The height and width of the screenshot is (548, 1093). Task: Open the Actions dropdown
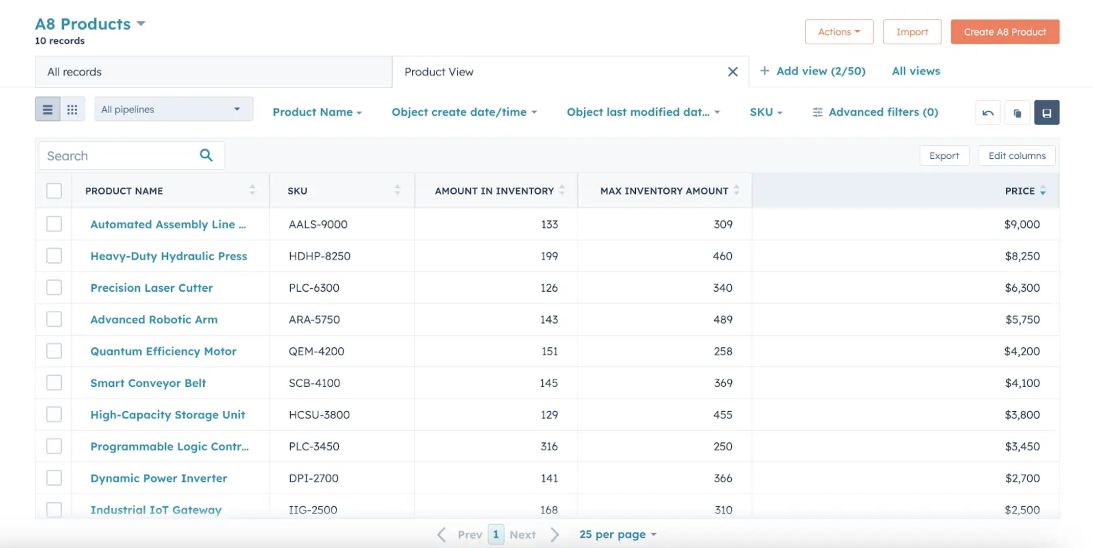pos(839,32)
